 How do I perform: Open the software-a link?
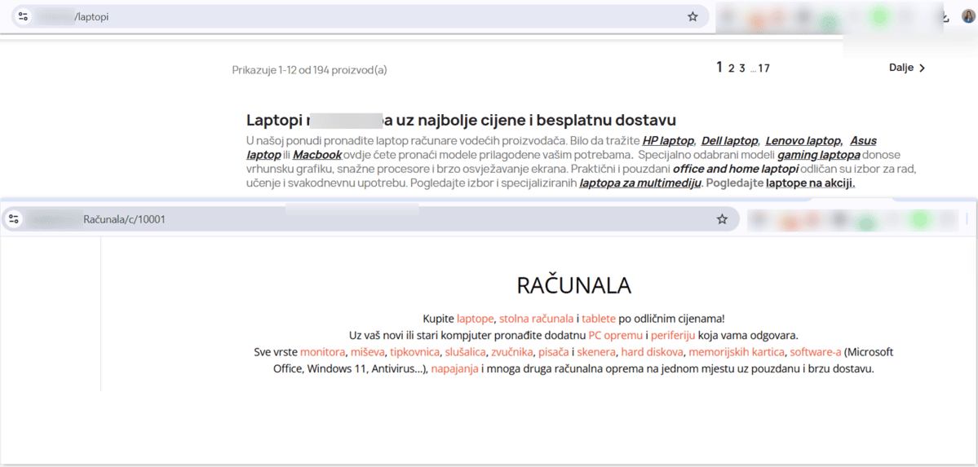816,351
